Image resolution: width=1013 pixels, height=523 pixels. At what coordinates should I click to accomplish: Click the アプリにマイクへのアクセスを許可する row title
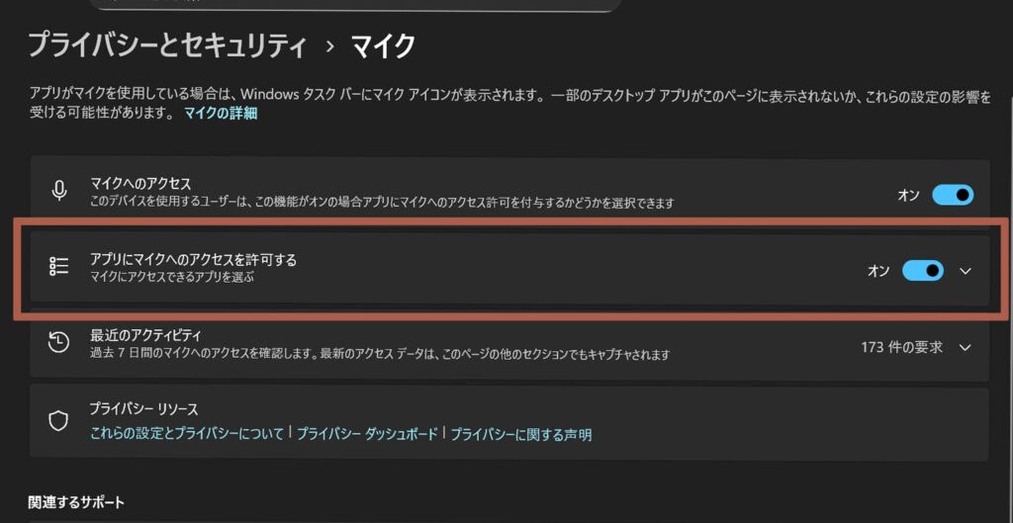pyautogui.click(x=194, y=259)
